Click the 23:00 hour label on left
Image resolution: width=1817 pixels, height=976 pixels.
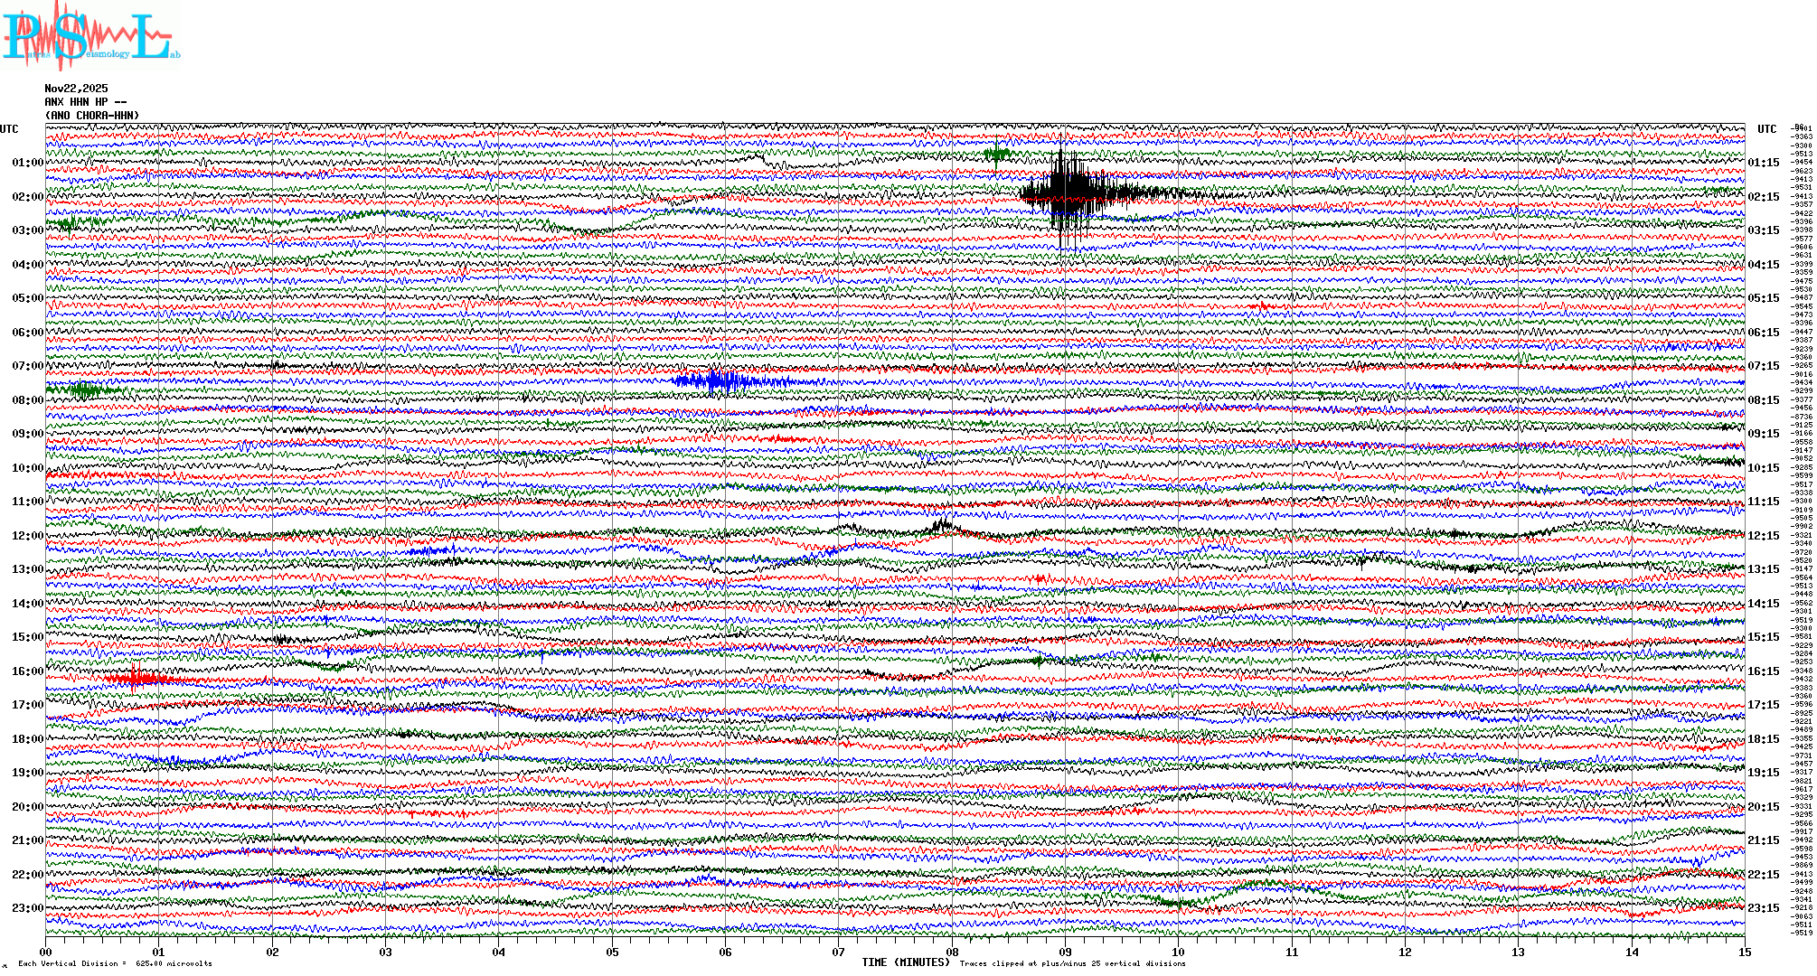tap(27, 908)
